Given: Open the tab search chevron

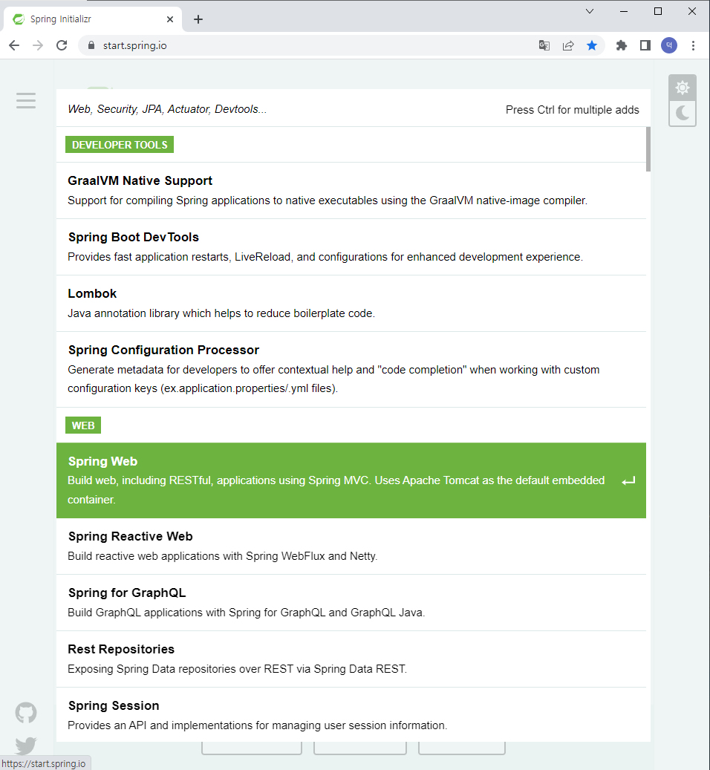Looking at the screenshot, I should point(590,11).
